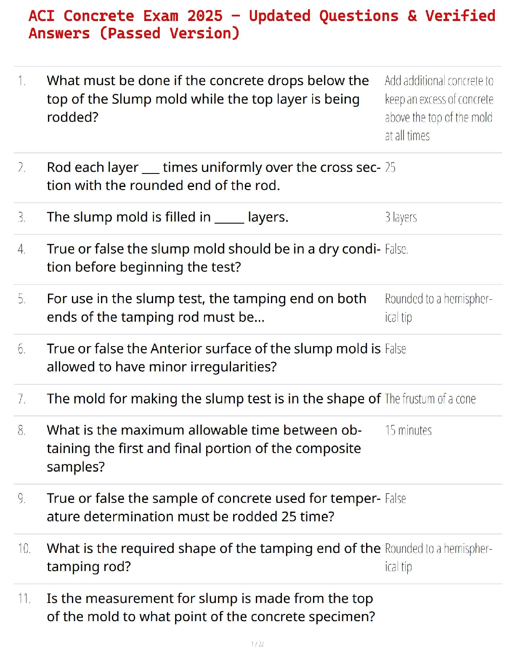Click question 10 about required tamping rod shape
Screen dimensions: 515x667
[213, 558]
